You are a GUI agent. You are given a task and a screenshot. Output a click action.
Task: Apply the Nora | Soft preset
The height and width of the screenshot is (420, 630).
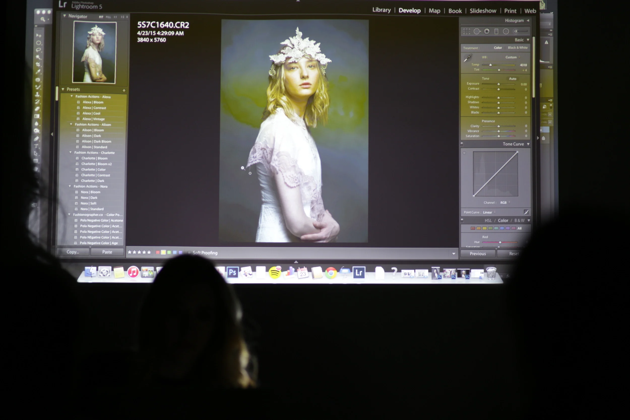pos(88,203)
